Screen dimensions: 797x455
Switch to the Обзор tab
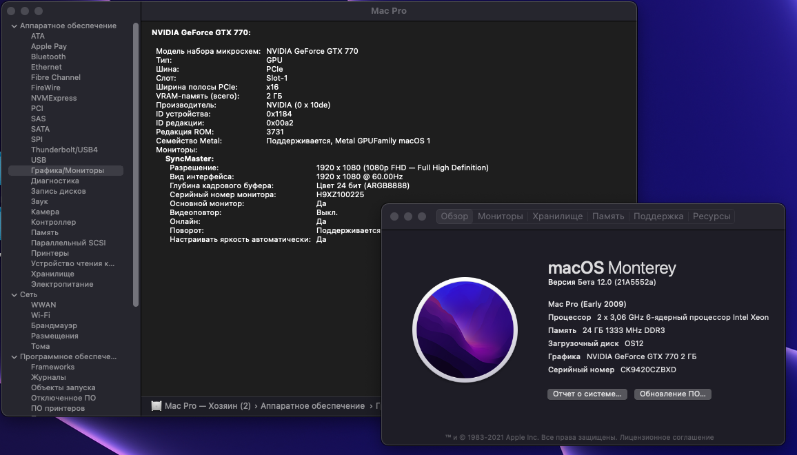click(454, 216)
